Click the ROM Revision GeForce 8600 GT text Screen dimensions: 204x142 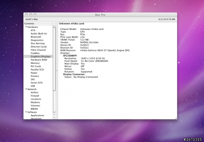[105, 50]
